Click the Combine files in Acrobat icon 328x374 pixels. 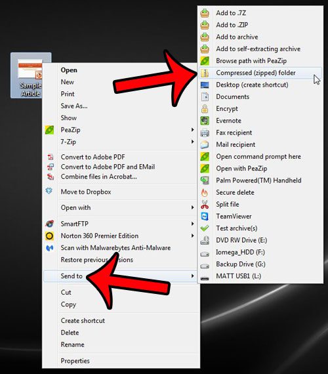[51, 177]
